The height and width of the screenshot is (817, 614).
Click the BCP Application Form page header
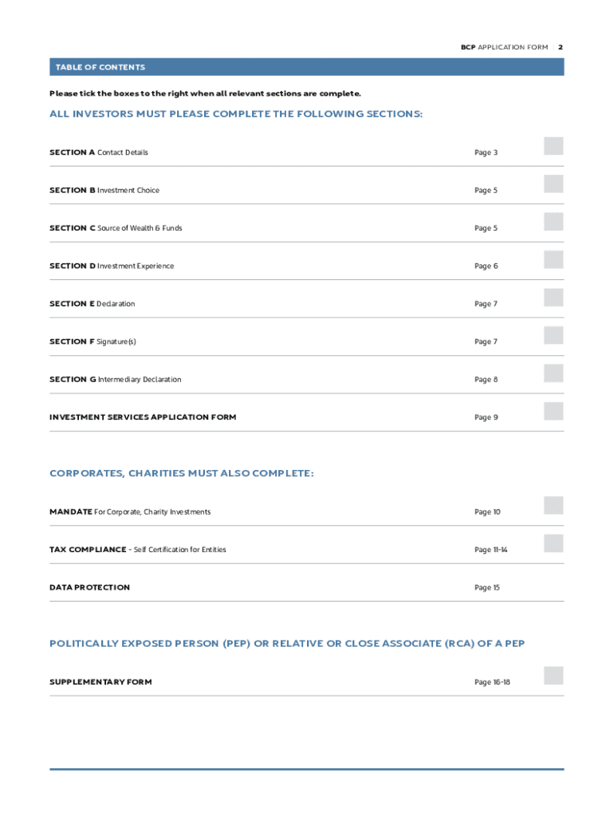[x=504, y=47]
